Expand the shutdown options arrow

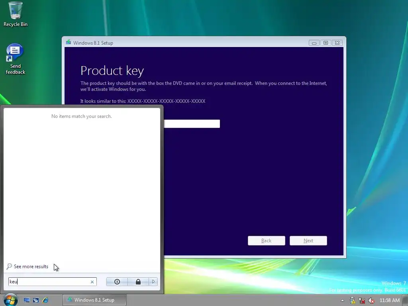click(x=153, y=282)
